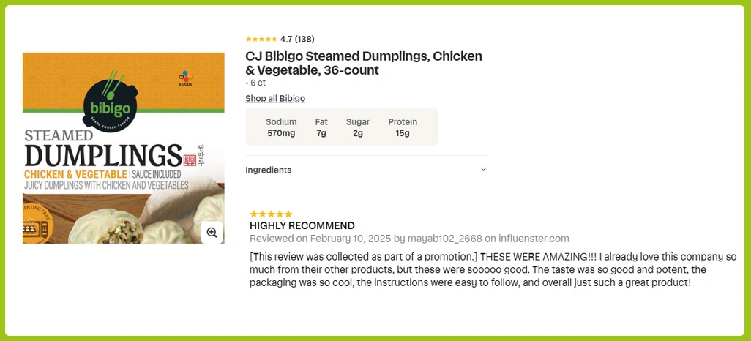This screenshot has height=341, width=751.
Task: Click the microwave tray icon on package
Action: pyautogui.click(x=36, y=228)
